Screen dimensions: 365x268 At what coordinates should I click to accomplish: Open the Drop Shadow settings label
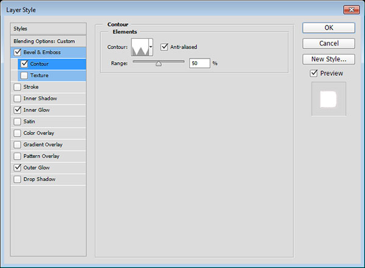[40, 179]
